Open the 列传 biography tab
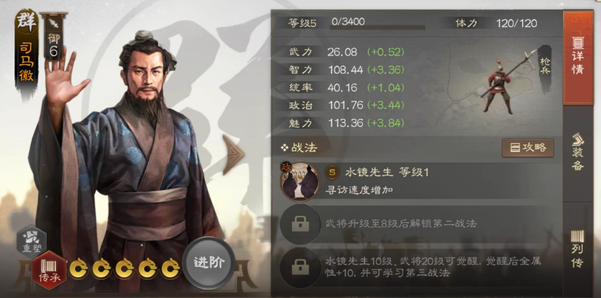This screenshot has height=298, width=601. tap(578, 248)
